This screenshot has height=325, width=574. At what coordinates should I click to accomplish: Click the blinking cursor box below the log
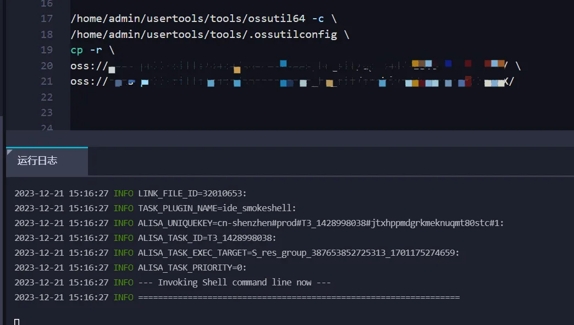[17, 322]
